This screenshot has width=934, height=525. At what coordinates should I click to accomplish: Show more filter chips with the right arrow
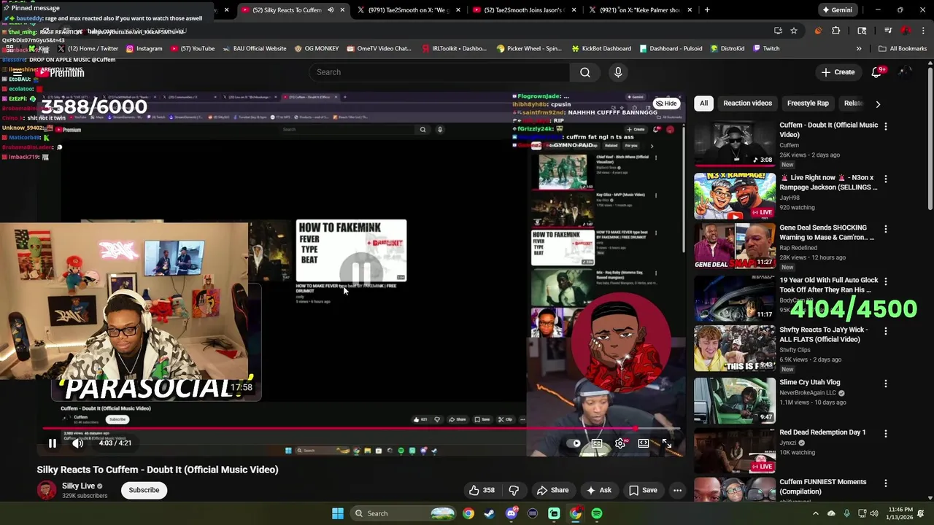(x=878, y=104)
